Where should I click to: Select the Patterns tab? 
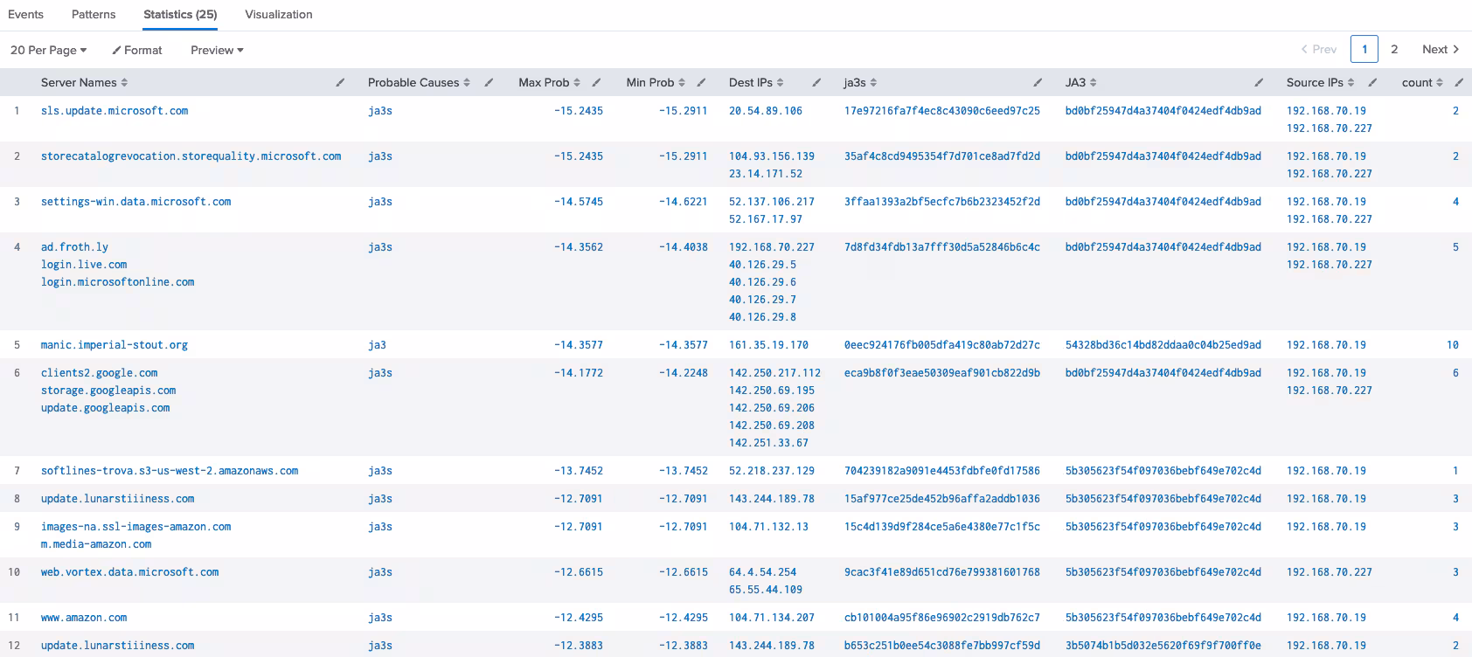[94, 15]
